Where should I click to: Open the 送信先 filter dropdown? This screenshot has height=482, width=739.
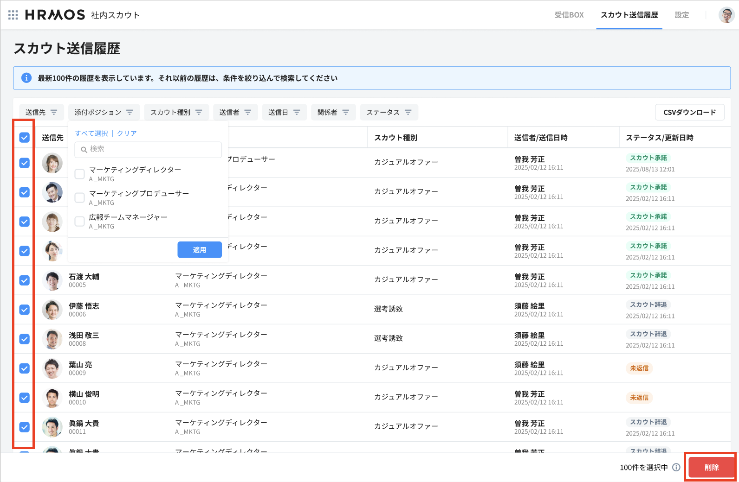pyautogui.click(x=41, y=112)
